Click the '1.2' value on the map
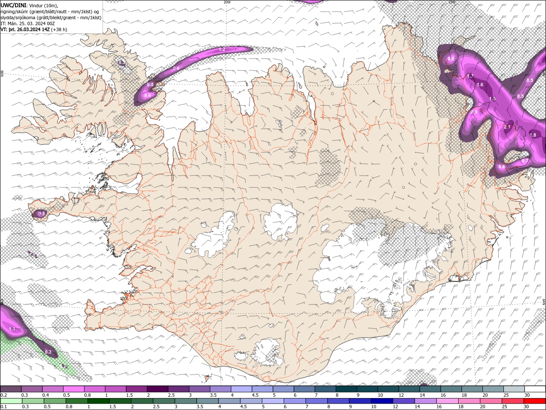This screenshot has height=410, width=546. coord(222,50)
